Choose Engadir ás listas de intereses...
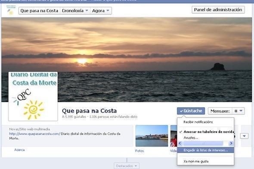 pyautogui.click(x=205, y=150)
